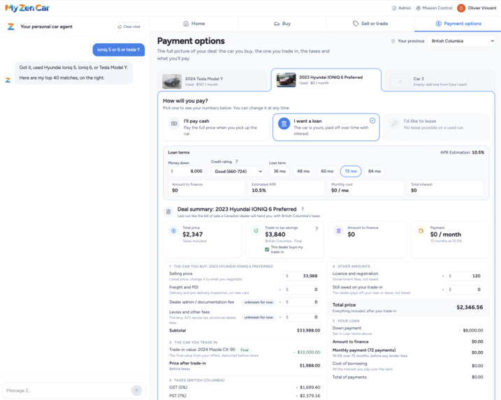This screenshot has width=501, height=400.
Task: Click the Total price dollar icon
Action: 173,230
